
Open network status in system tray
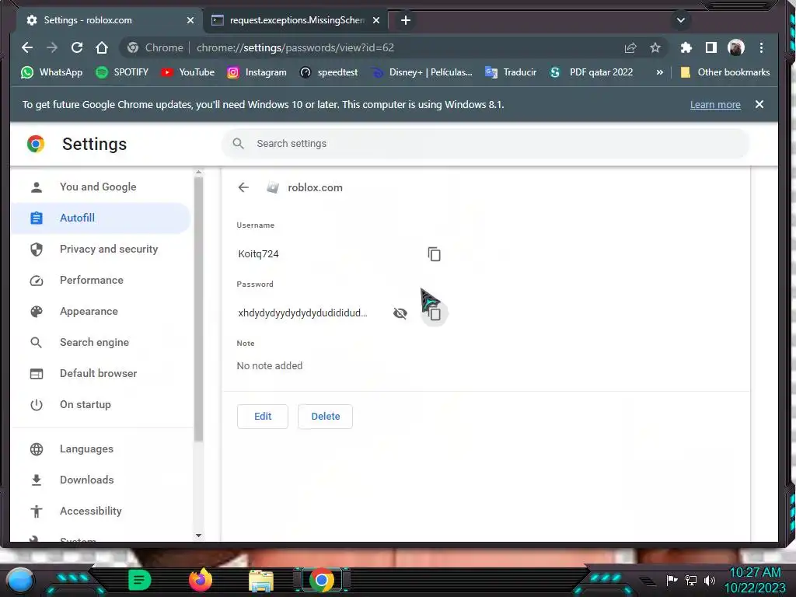(x=691, y=580)
